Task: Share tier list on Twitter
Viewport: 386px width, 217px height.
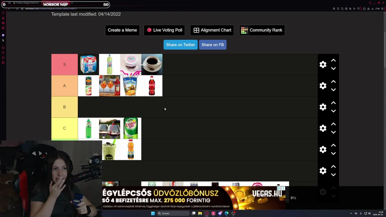Action: (x=181, y=45)
